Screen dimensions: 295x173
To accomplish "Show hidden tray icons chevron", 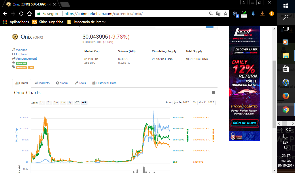I will coord(282,129).
